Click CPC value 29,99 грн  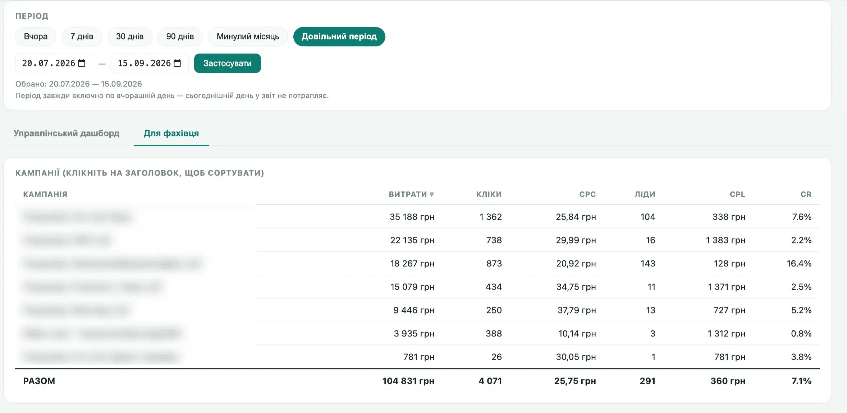click(576, 240)
